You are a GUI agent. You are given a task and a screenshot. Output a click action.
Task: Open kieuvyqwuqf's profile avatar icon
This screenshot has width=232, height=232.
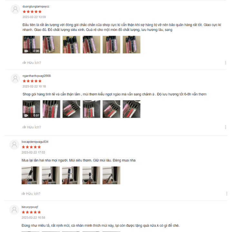pyautogui.click(x=15, y=210)
